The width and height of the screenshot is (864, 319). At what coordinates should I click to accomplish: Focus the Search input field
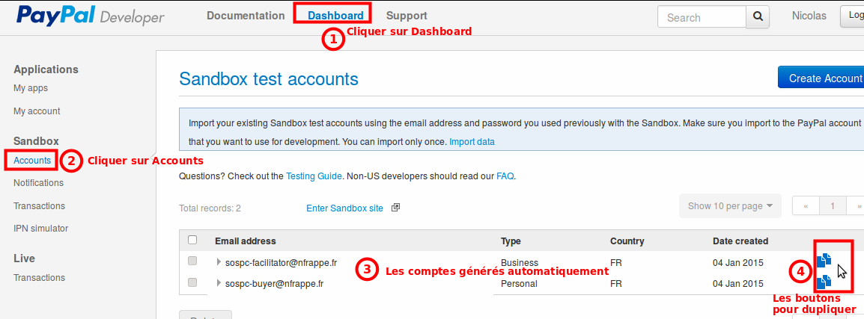[702, 17]
